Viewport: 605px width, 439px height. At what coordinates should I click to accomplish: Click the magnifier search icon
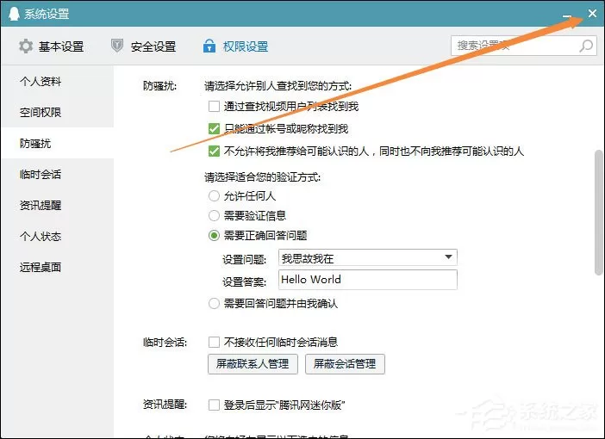point(586,46)
